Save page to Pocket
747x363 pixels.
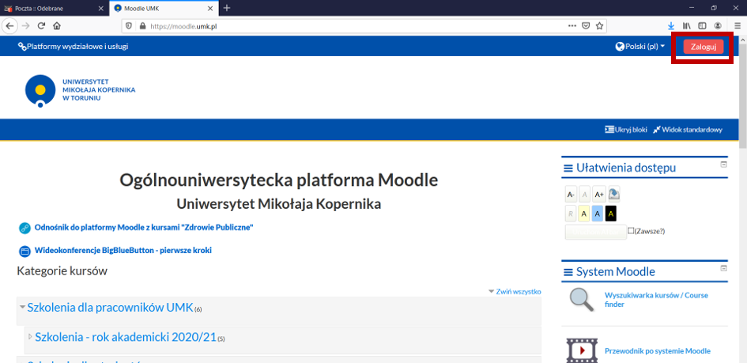(586, 26)
